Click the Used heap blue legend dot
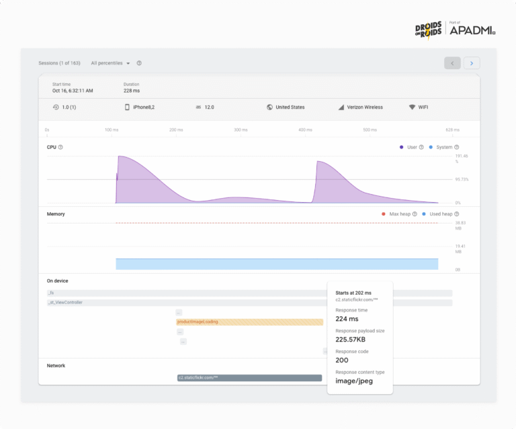Screen dimensions: 516x429 pyautogui.click(x=424, y=214)
